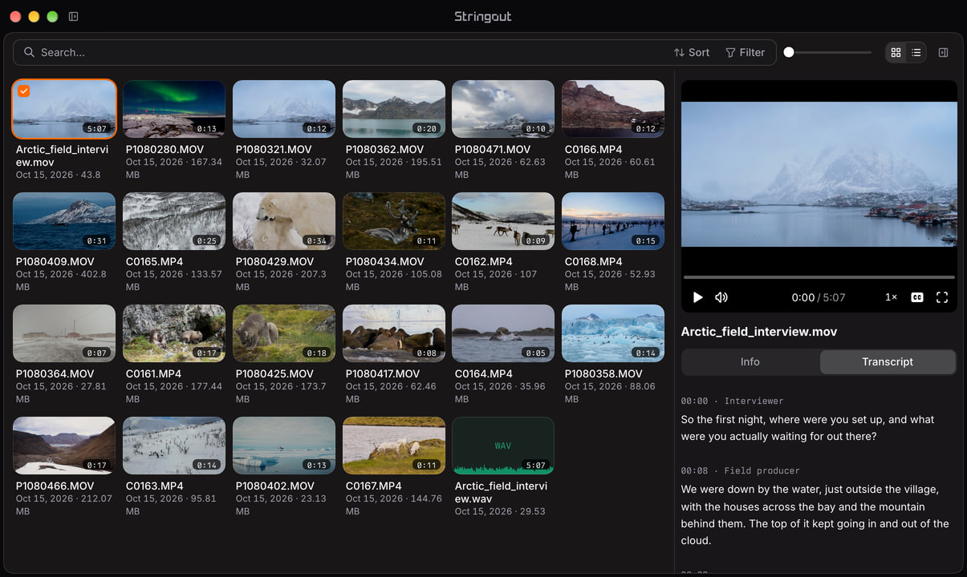The height and width of the screenshot is (577, 967).
Task: Click the search magnifier icon
Action: pos(29,52)
